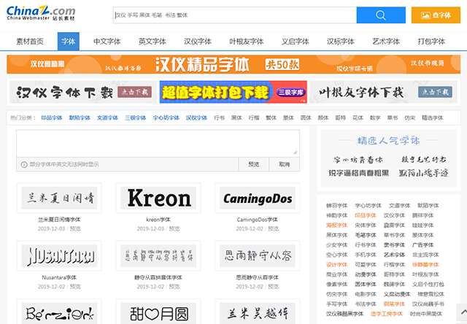Click the blue search magnifier button
The height and width of the screenshot is (324, 467).
pos(381,15)
